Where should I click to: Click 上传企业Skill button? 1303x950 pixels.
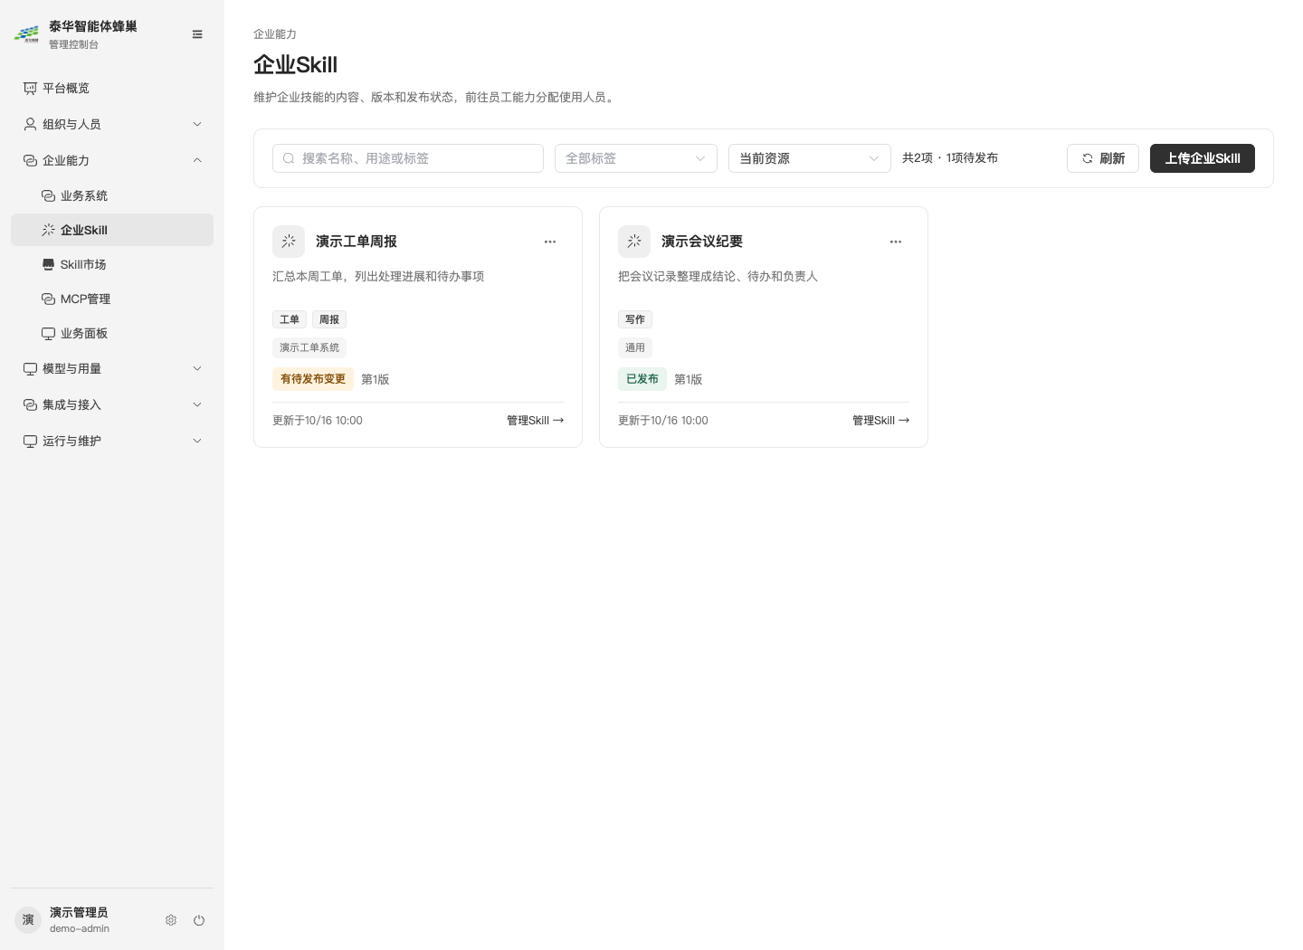pyautogui.click(x=1203, y=158)
